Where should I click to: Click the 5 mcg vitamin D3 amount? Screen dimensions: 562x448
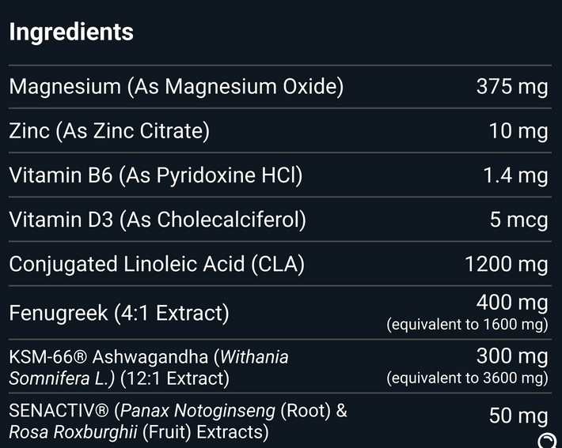point(518,220)
